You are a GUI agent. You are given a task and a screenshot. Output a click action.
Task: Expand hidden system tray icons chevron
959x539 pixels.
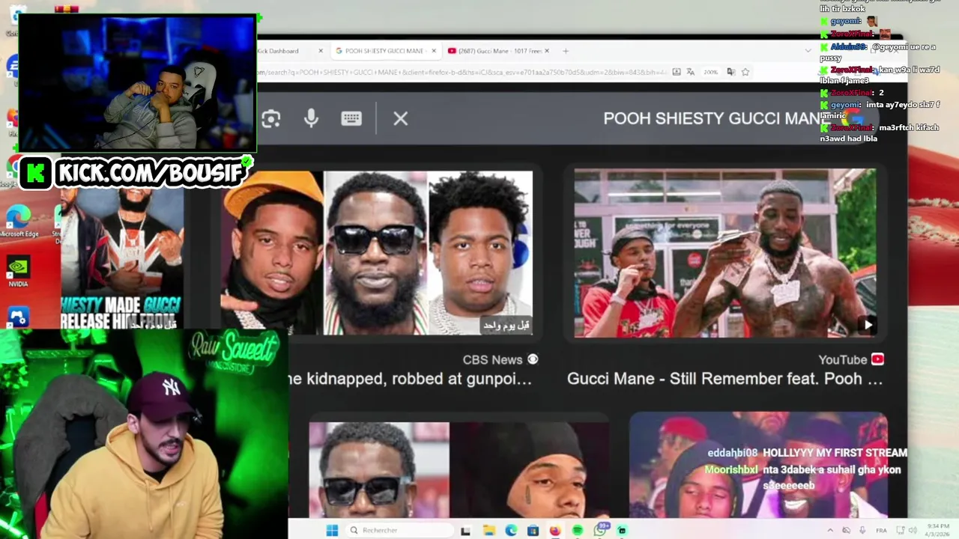(x=830, y=530)
